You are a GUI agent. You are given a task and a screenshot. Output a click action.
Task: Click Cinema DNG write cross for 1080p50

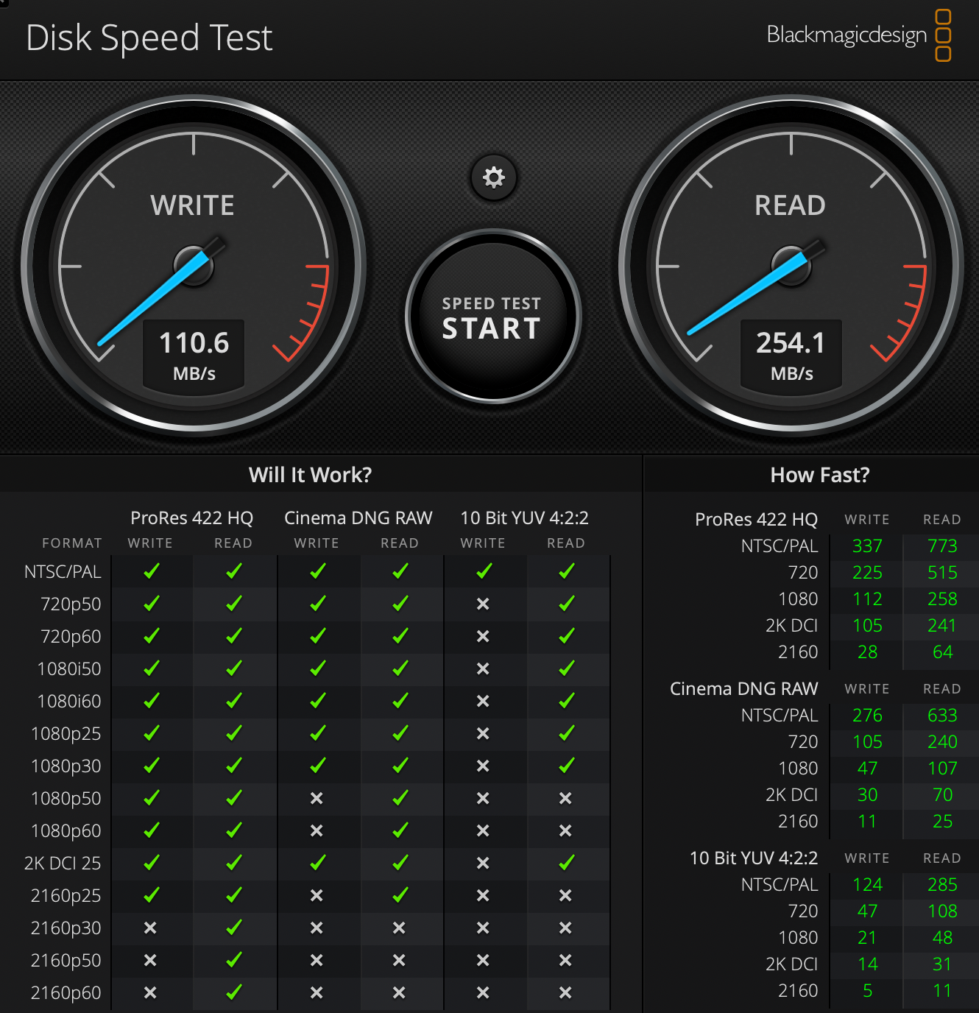pos(317,798)
